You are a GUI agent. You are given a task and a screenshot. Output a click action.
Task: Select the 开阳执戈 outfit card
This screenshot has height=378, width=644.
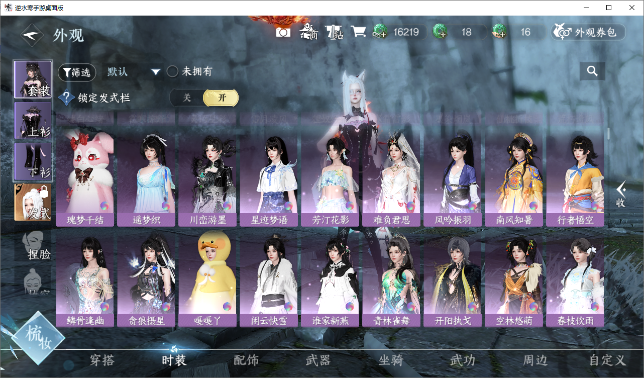click(x=453, y=279)
